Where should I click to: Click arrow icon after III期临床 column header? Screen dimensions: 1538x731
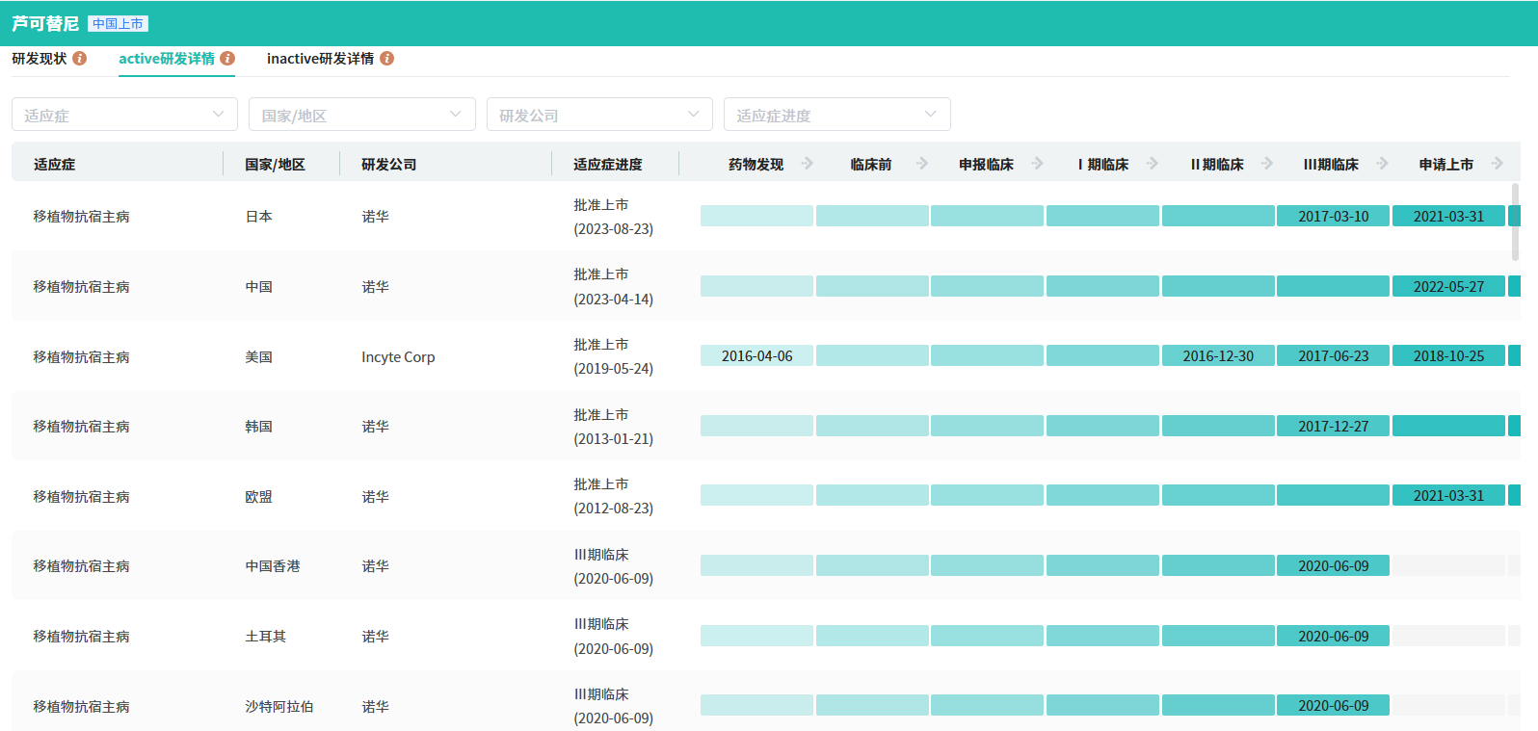(1383, 164)
